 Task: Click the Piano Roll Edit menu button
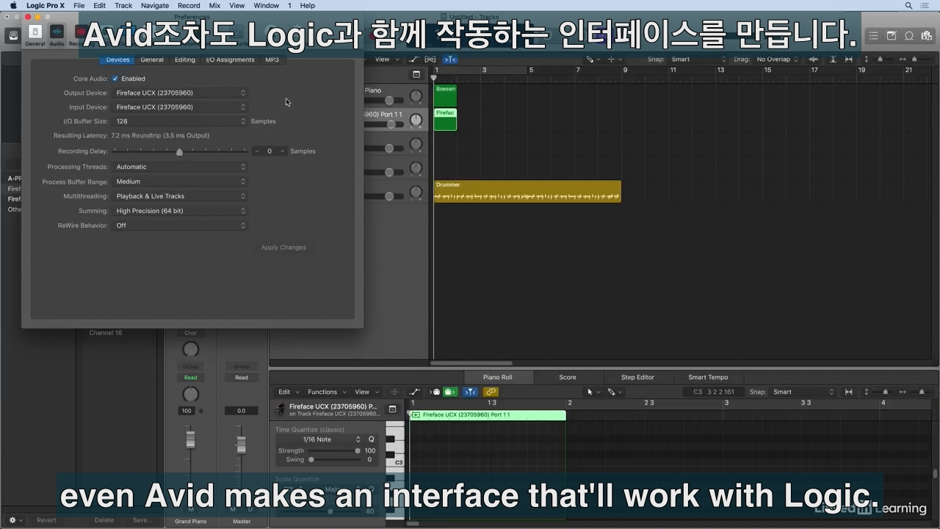pyautogui.click(x=288, y=392)
